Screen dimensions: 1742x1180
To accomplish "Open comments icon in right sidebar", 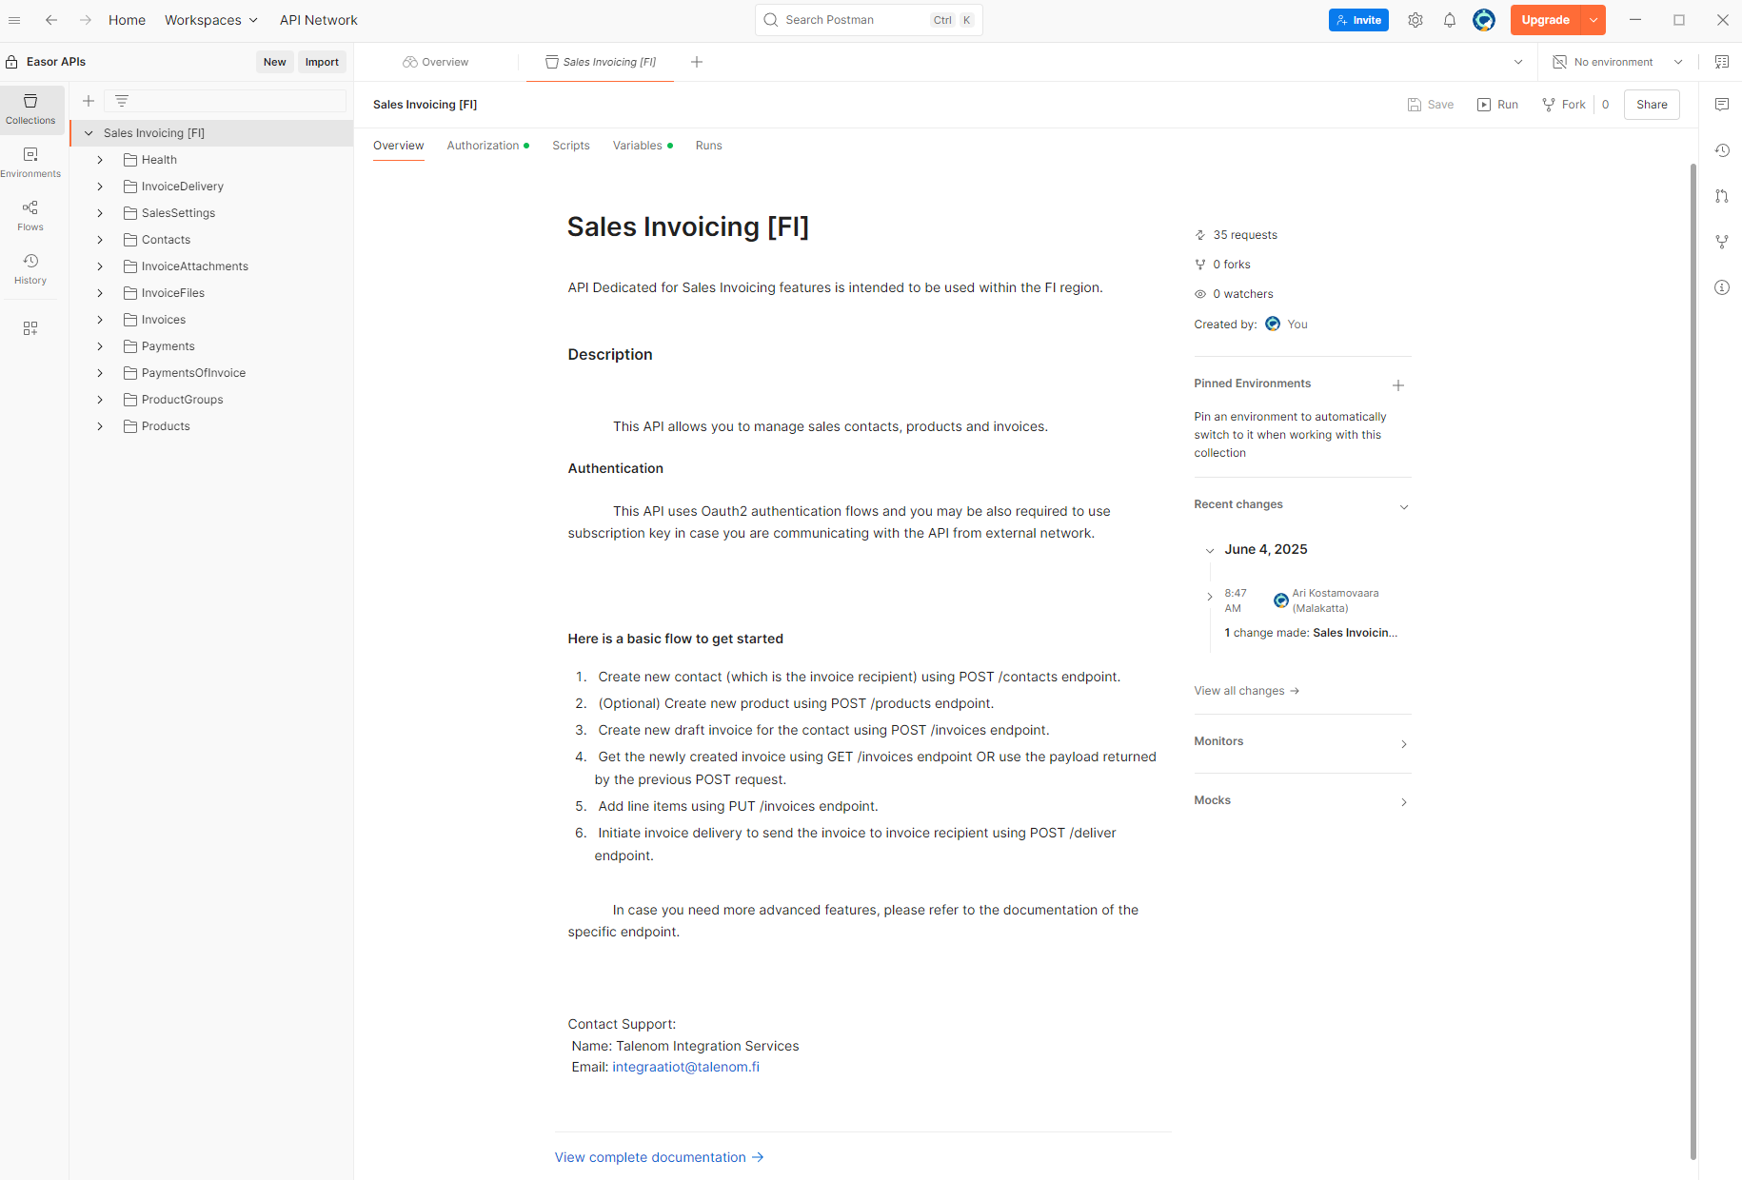I will tap(1722, 105).
